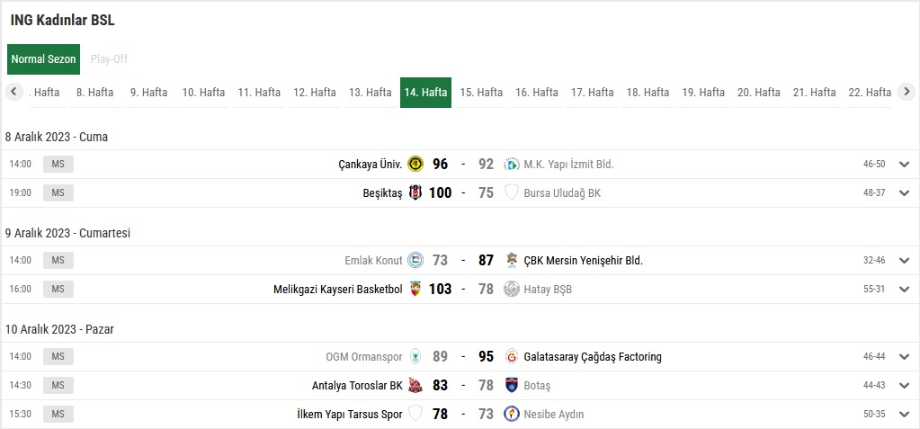Screen dimensions: 920x429
Task: Expand the İlkem Yapı Tarsus Spor match
Action: 904,414
